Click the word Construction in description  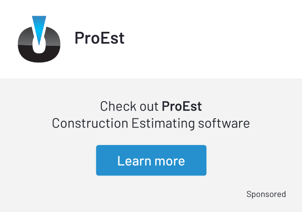(x=89, y=123)
